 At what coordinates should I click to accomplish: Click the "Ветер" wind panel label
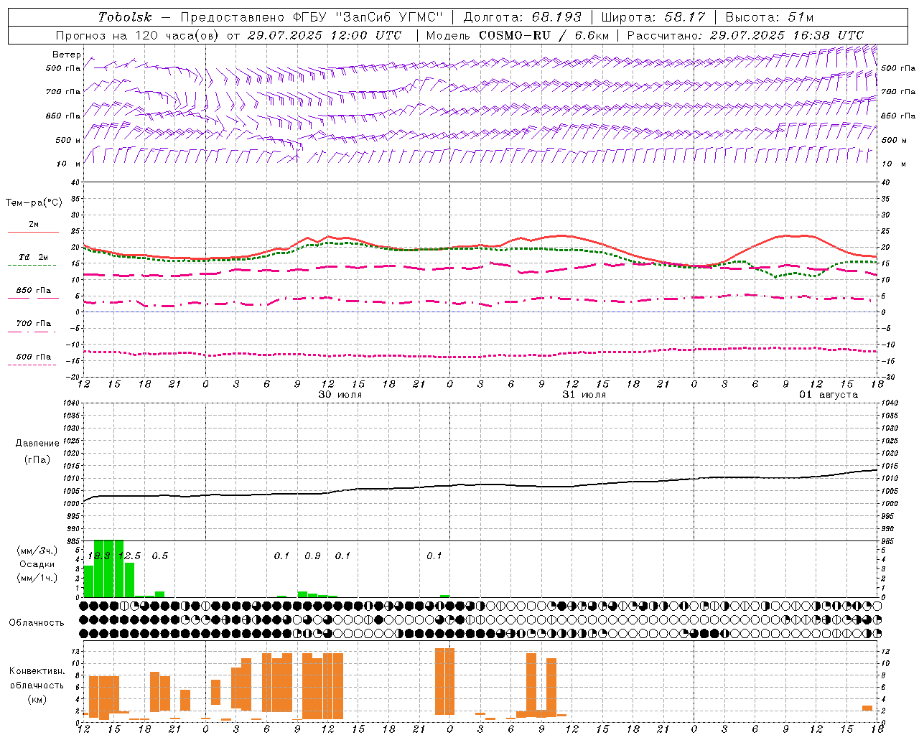tap(67, 55)
